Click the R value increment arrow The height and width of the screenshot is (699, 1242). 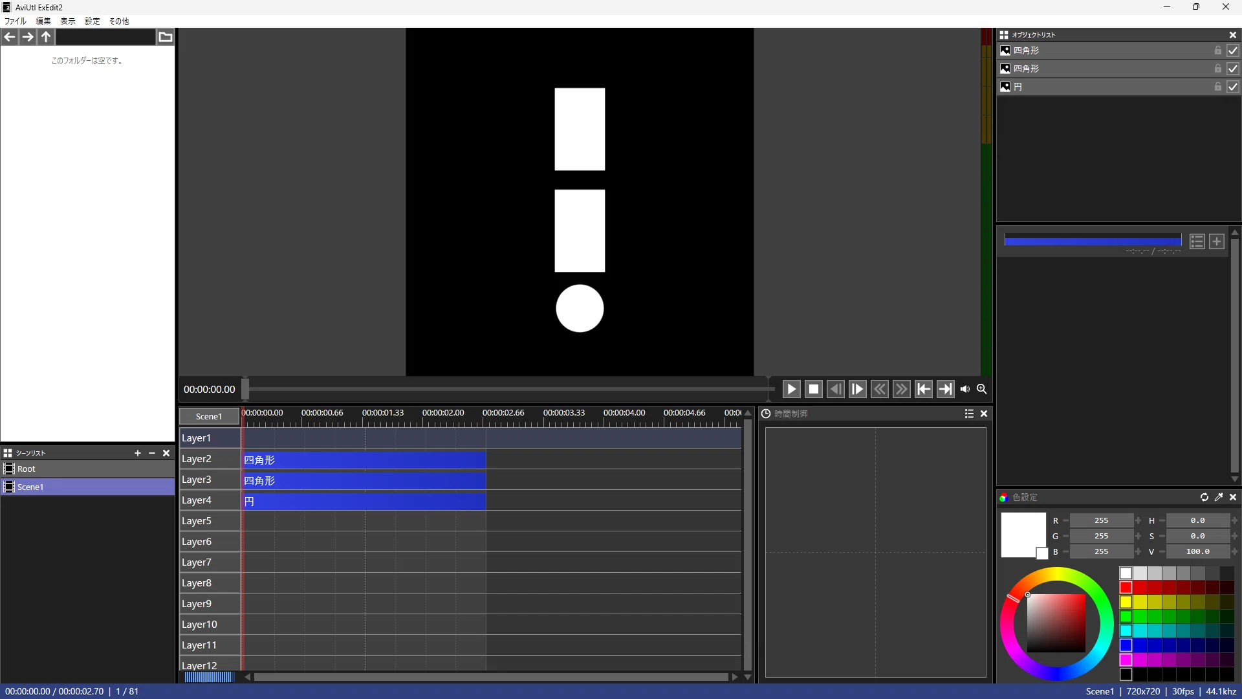(x=1138, y=520)
